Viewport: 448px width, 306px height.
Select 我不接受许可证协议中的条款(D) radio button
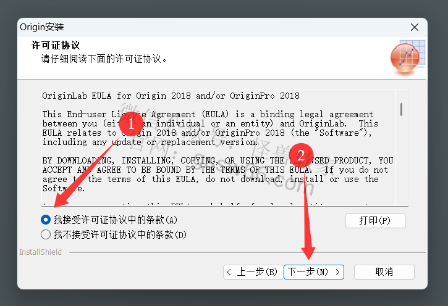(x=46, y=234)
